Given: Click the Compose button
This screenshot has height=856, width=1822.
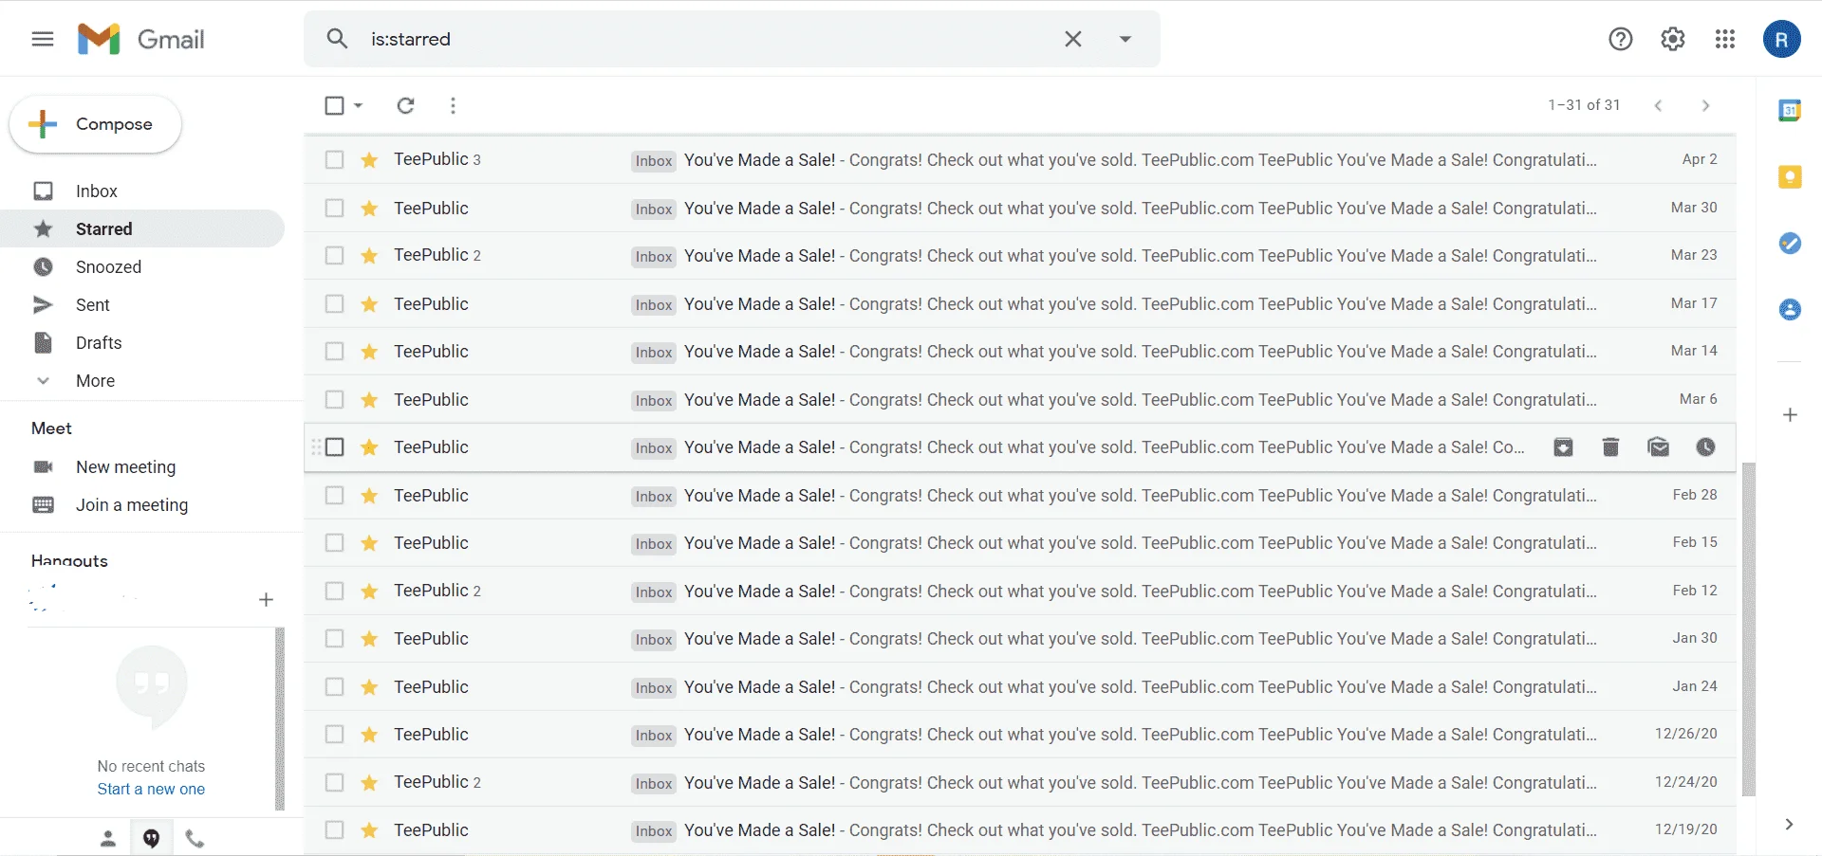Looking at the screenshot, I should 95,124.
